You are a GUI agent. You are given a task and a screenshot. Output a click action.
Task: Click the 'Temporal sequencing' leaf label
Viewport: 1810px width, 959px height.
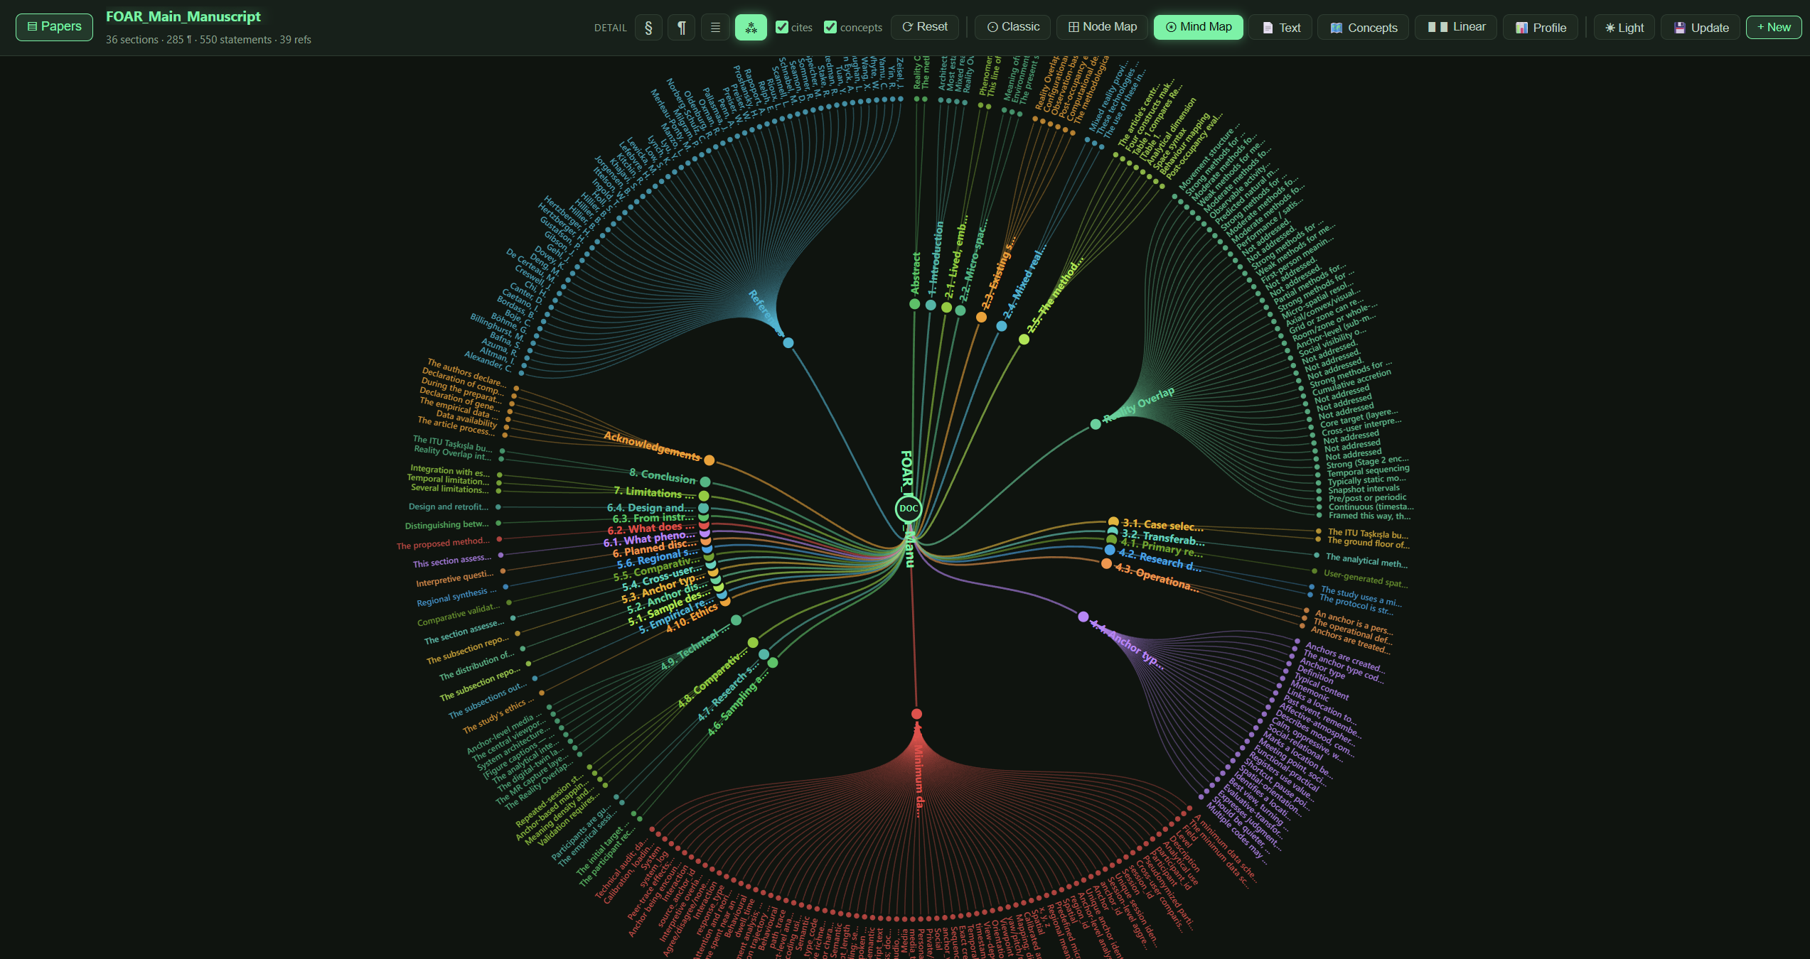click(x=1368, y=471)
